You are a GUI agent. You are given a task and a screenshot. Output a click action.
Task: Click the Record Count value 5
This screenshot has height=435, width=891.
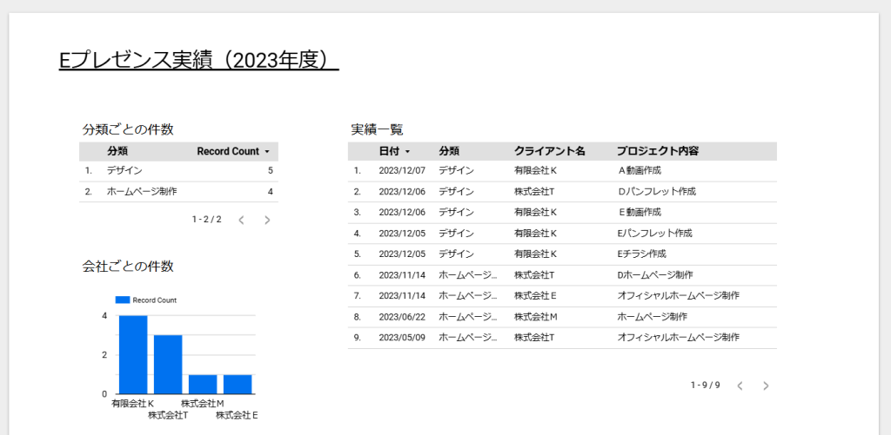(271, 171)
